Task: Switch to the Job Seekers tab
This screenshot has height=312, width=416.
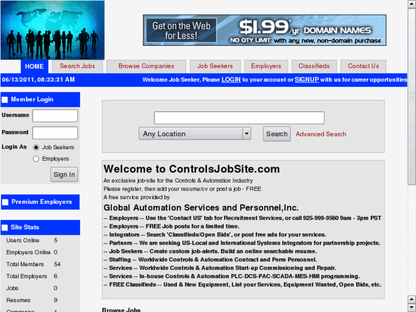Action: tap(215, 66)
